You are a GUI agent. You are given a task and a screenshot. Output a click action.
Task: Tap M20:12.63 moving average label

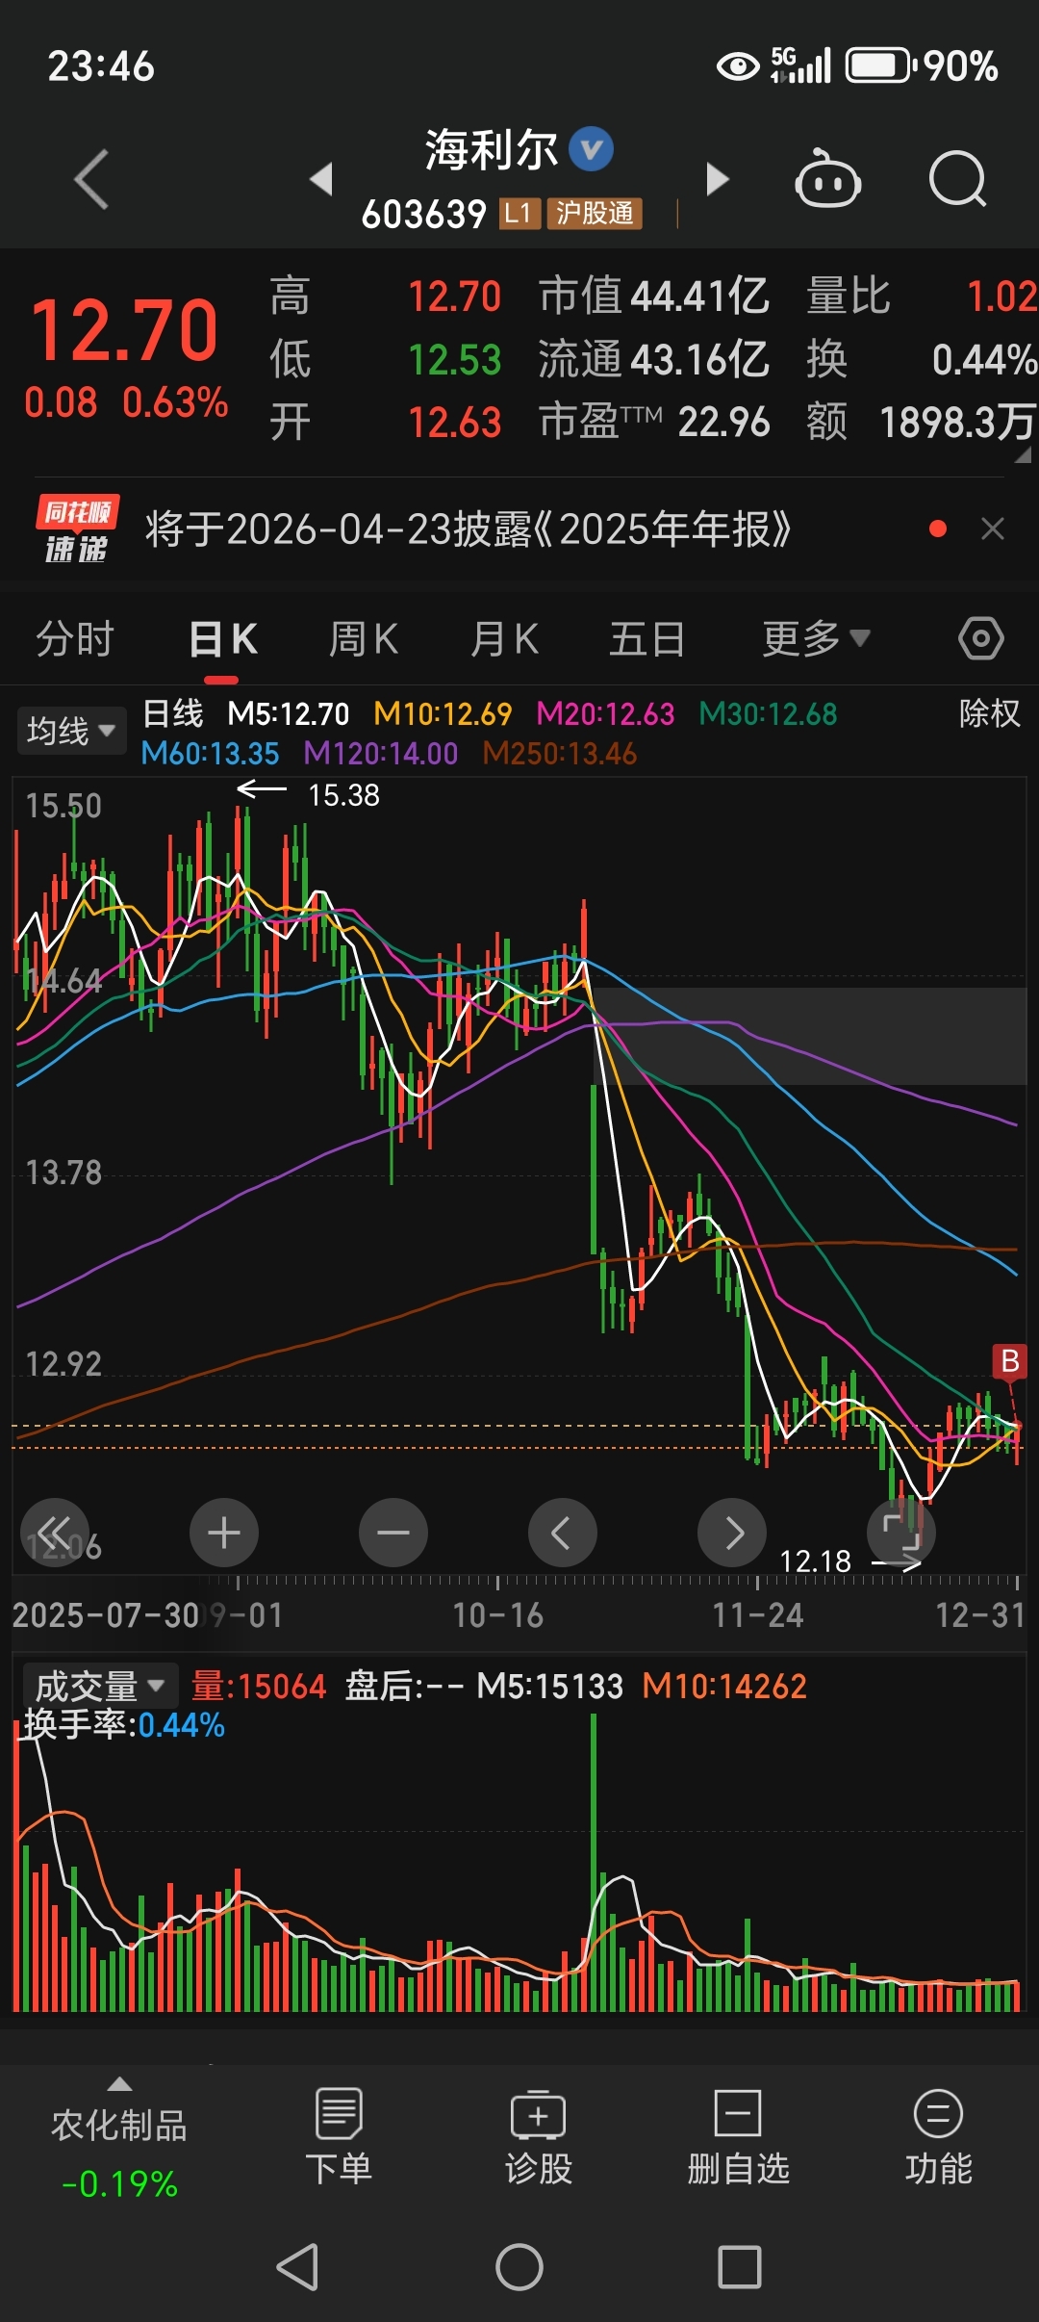[x=605, y=713]
